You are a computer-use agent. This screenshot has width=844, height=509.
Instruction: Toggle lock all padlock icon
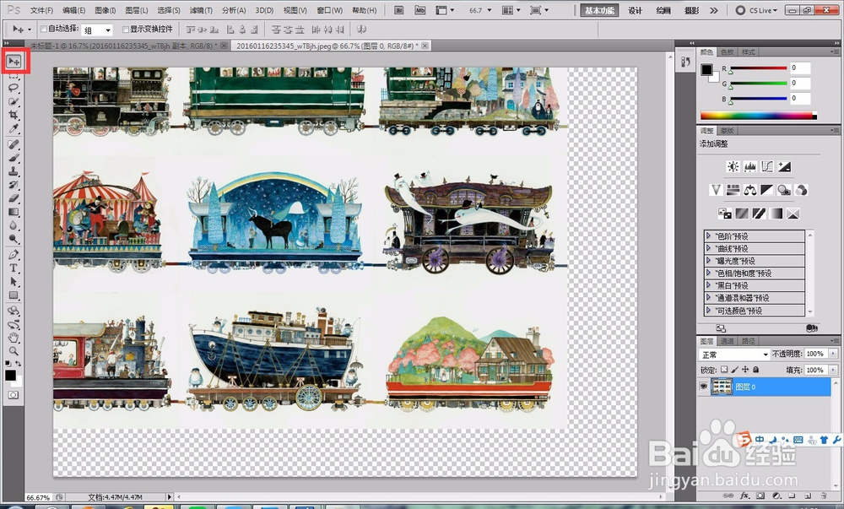pos(755,370)
